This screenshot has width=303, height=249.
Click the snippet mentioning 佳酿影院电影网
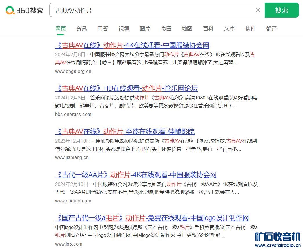pyautogui.click(x=156, y=145)
